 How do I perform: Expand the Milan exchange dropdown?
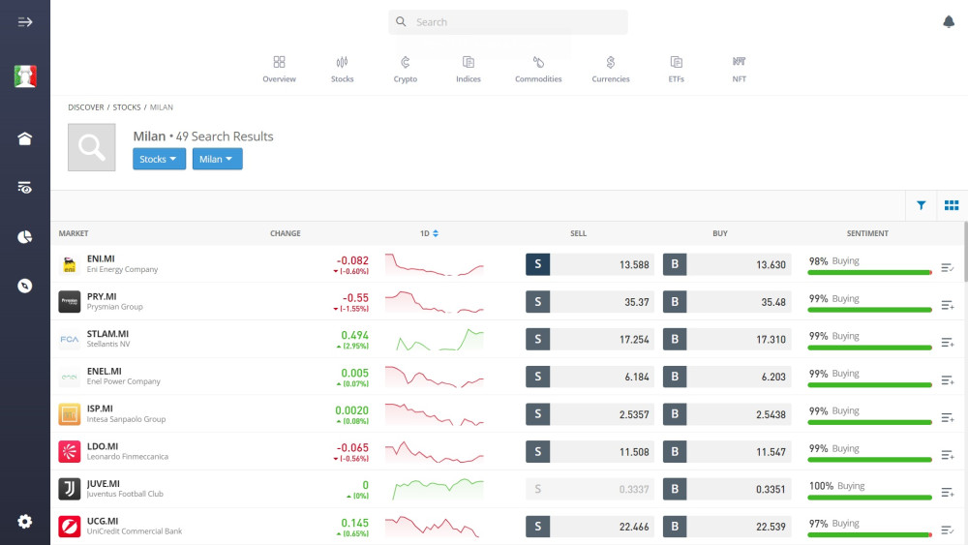click(x=217, y=159)
